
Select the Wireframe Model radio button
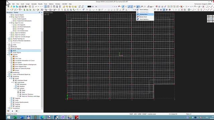14,80
